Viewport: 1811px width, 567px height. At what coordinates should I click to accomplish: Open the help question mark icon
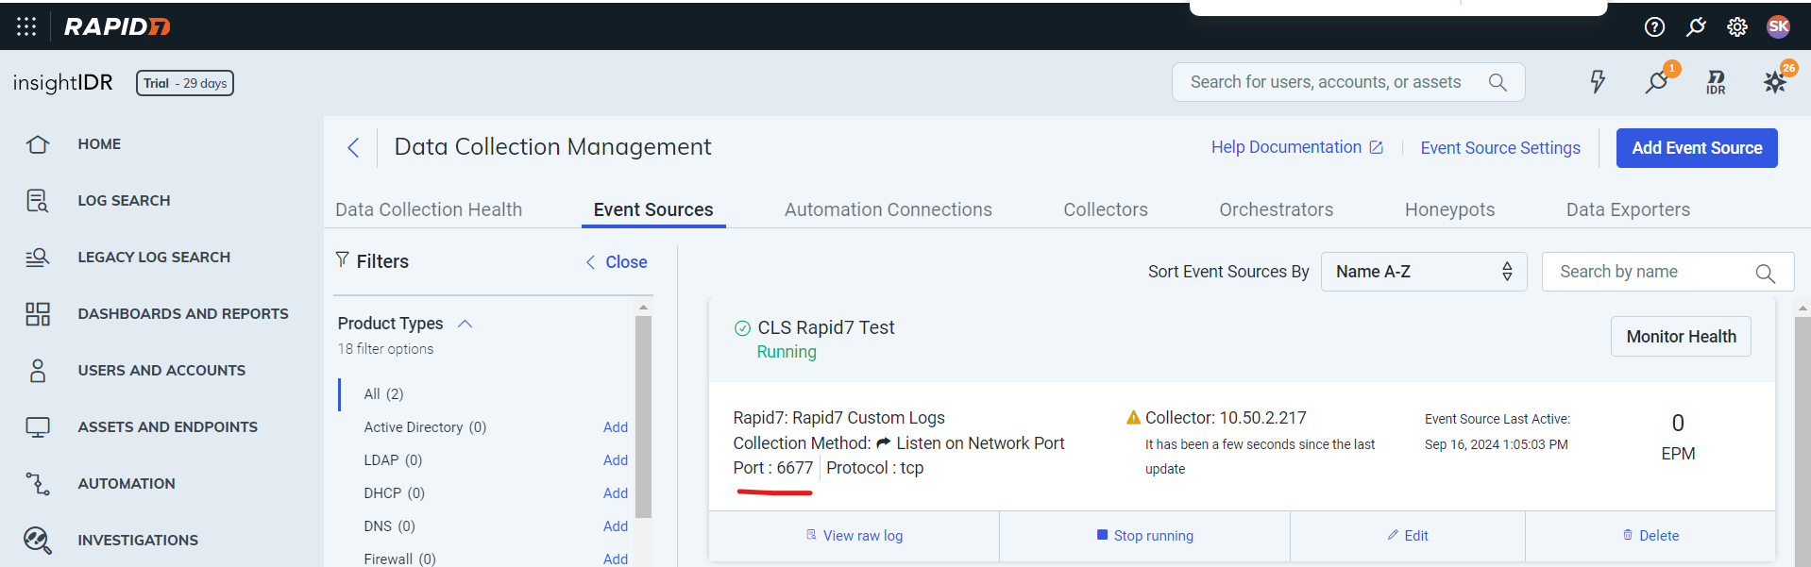click(x=1654, y=26)
